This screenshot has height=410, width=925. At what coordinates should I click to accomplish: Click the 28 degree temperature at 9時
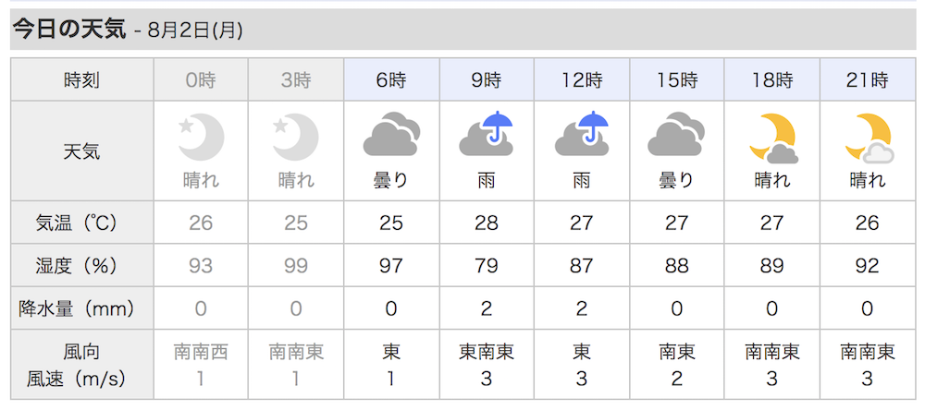pos(487,223)
